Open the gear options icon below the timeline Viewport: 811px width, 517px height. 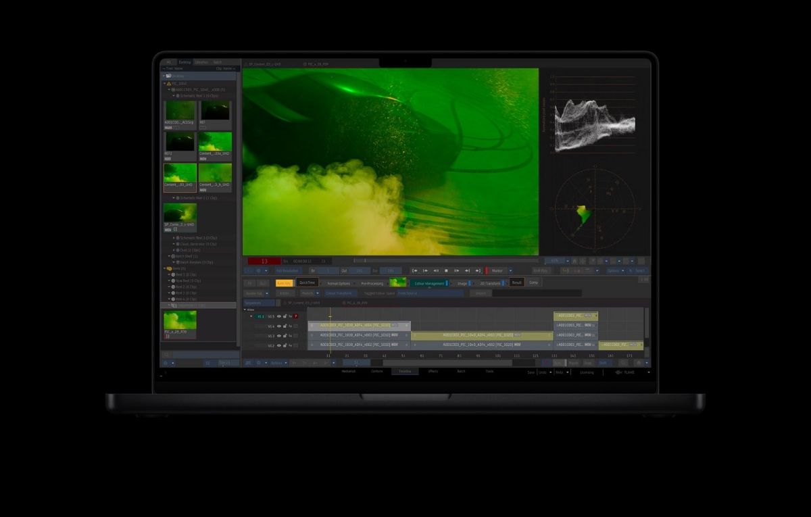point(257,362)
